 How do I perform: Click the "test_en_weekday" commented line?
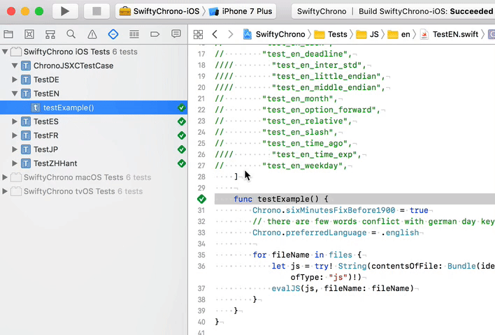click(x=281, y=165)
